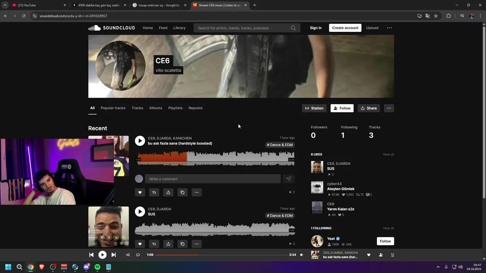
Task: Click the search magnifier icon
Action: 293,28
